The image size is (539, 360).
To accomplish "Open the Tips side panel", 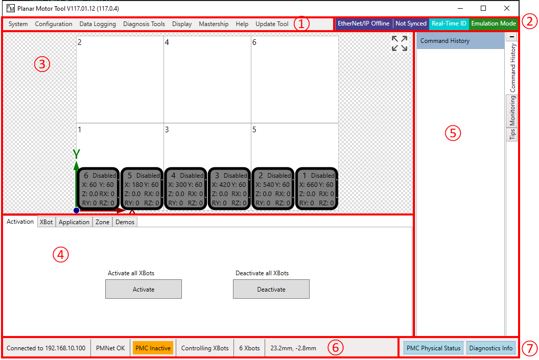I will 512,134.
